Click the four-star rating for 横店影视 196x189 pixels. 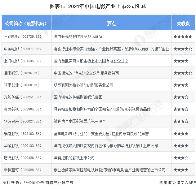click(181, 134)
